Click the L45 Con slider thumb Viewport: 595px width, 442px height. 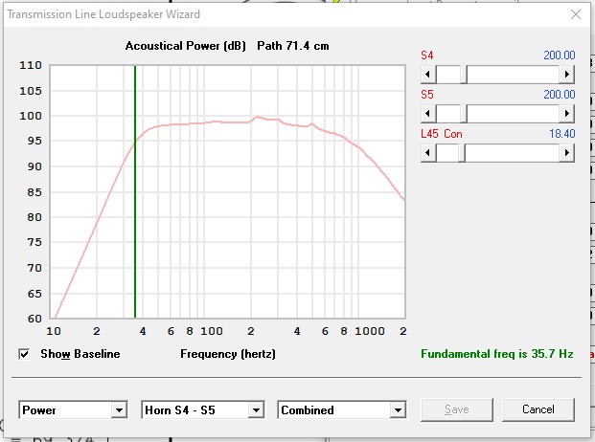[x=462, y=153]
